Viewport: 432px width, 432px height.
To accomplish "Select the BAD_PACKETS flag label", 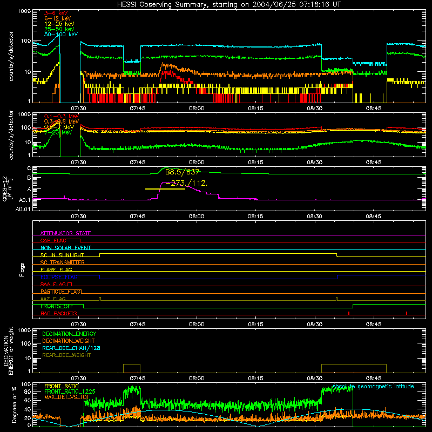I will pos(59,314).
